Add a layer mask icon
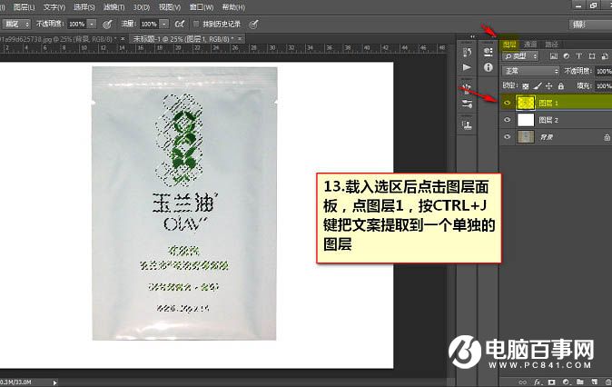The height and width of the screenshot is (387, 612). [x=551, y=382]
